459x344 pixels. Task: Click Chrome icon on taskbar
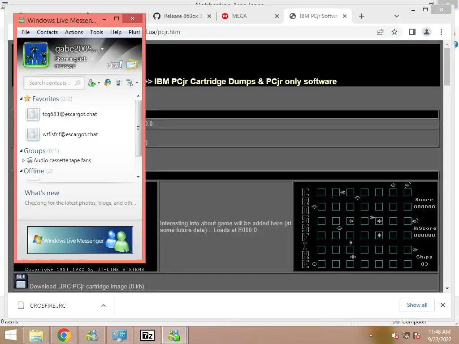tap(64, 335)
